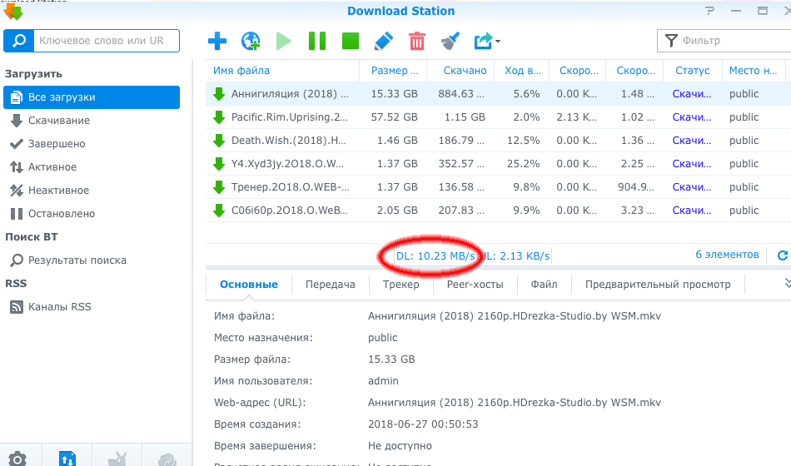791x466 pixels.
Task: Select Скачивание in the sidebar
Action: point(58,121)
